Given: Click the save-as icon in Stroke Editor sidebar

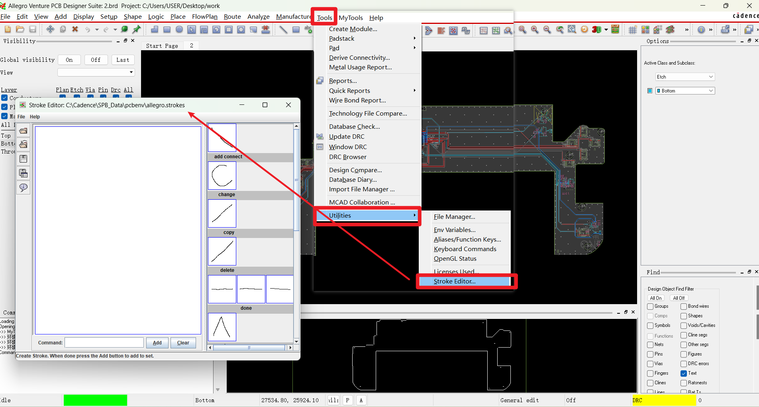Looking at the screenshot, I should pyautogui.click(x=24, y=173).
